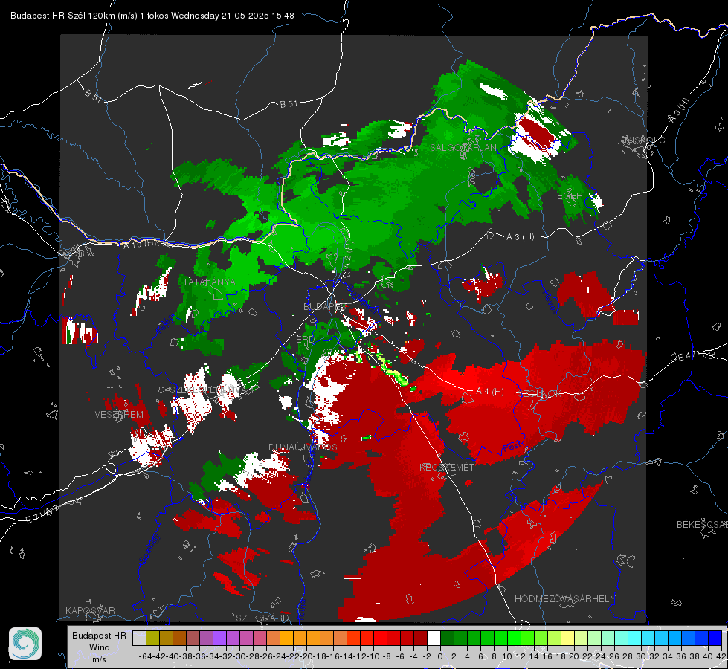Click the VESZPREM city label

coord(119,415)
